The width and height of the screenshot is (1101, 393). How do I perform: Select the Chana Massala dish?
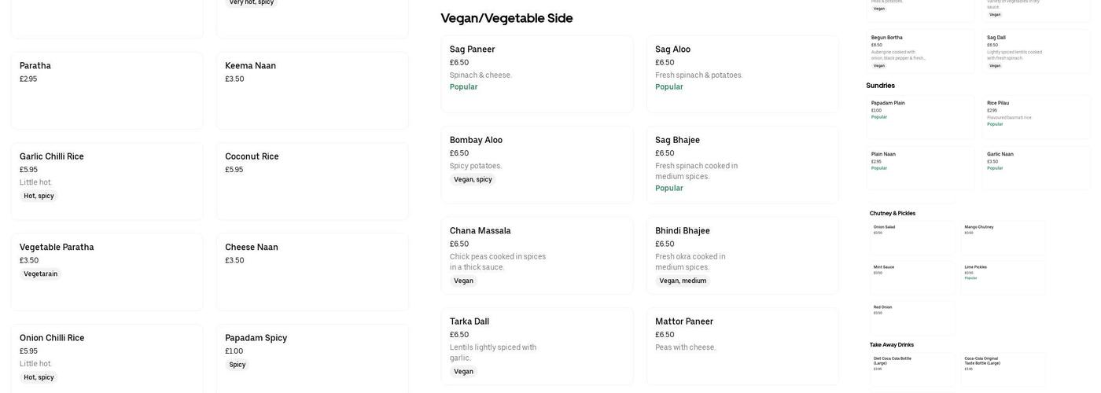point(537,255)
